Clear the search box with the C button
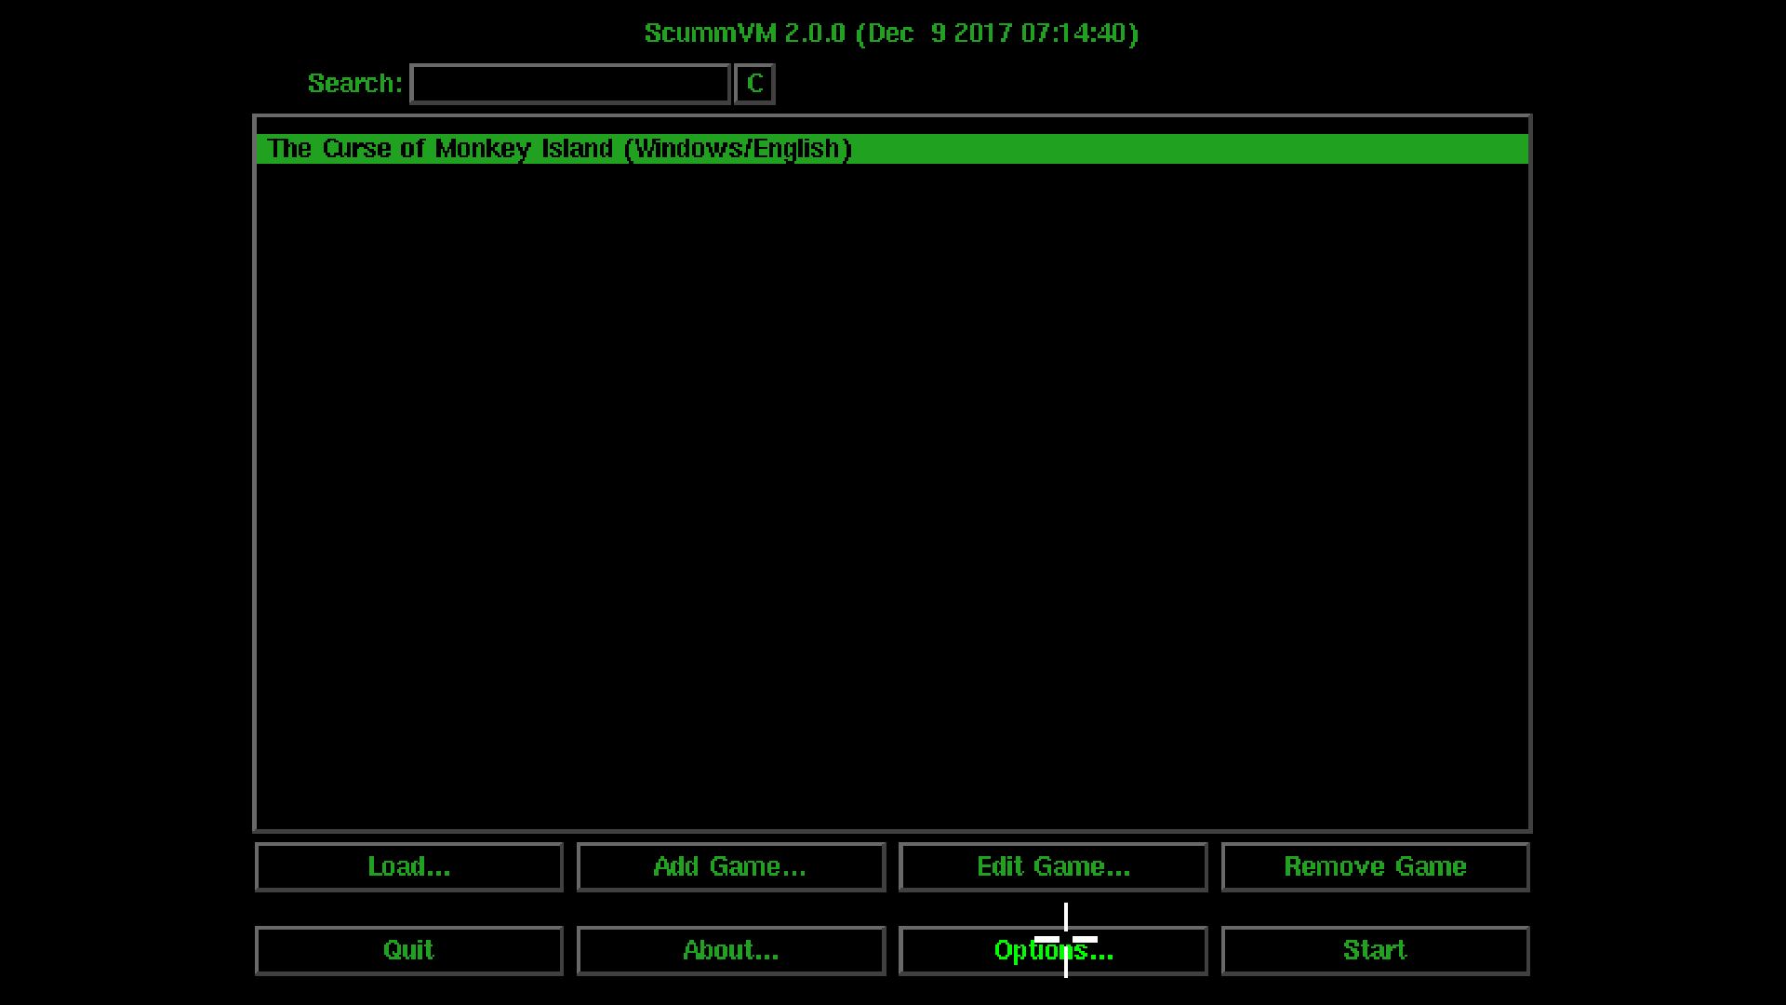The image size is (1786, 1005). point(753,84)
